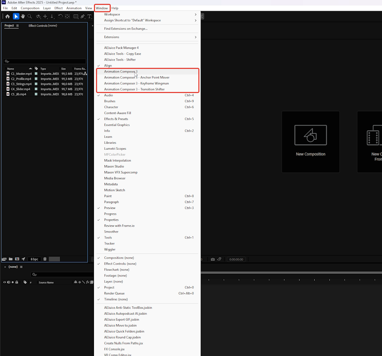Open the Animation menu
This screenshot has height=356, width=382.
pyautogui.click(x=74, y=8)
